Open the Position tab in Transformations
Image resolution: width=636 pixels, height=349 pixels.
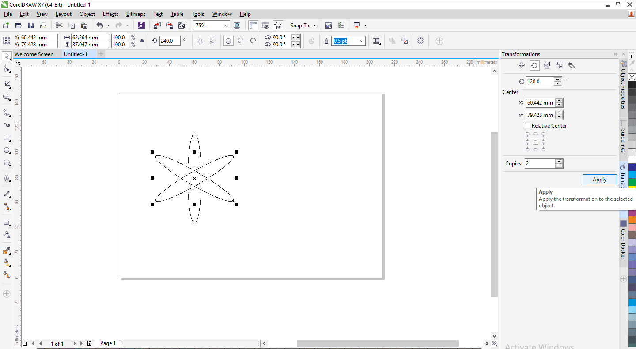[x=522, y=65]
